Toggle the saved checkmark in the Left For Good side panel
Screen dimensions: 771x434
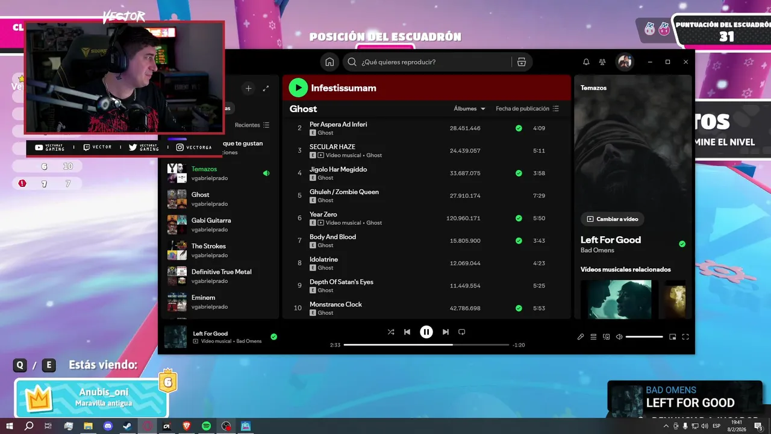(682, 244)
